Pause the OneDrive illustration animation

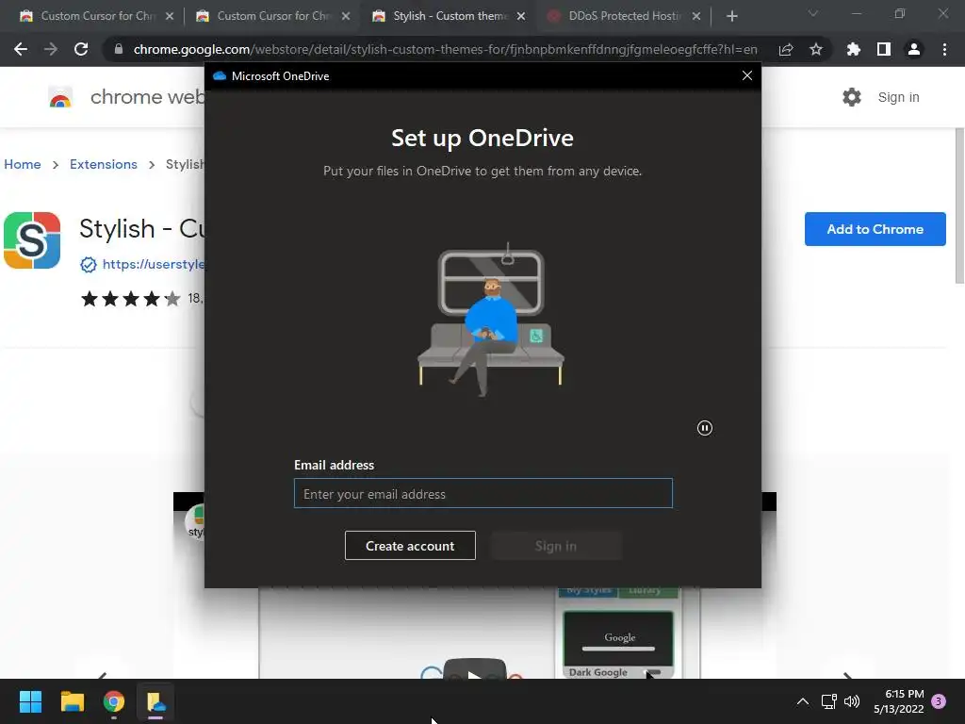(705, 428)
